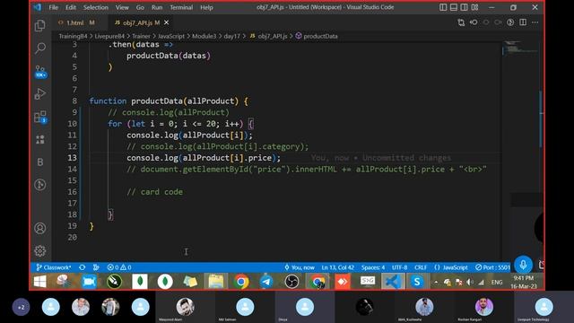Click the Windows Start button
Image resolution: width=574 pixels, height=323 pixels.
39,282
